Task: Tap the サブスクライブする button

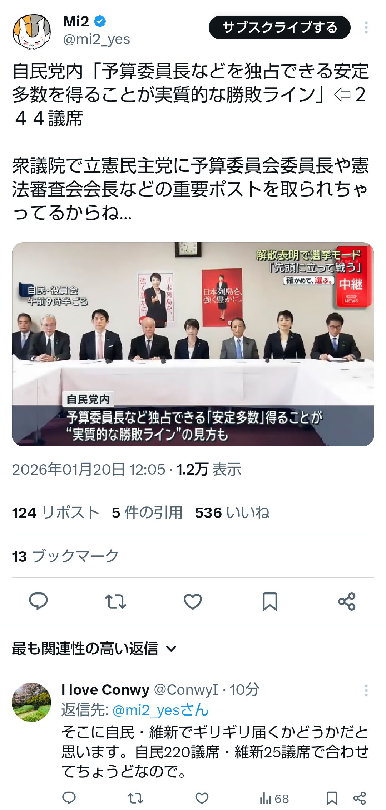Action: pos(279,28)
